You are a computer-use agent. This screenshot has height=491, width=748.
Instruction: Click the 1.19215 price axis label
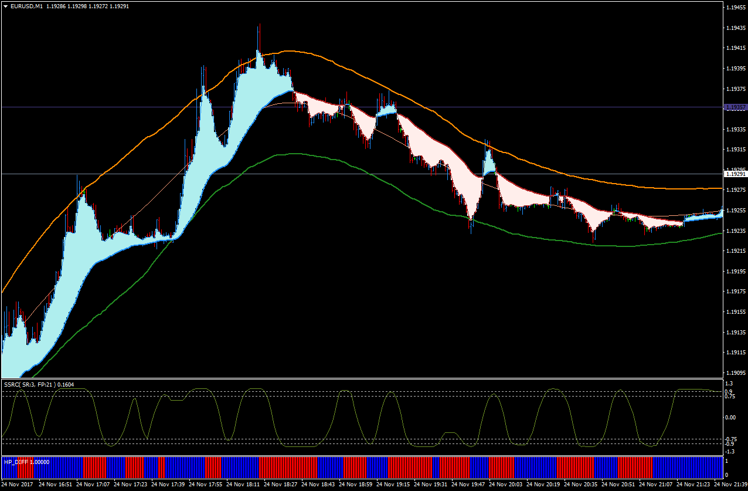pyautogui.click(x=736, y=251)
